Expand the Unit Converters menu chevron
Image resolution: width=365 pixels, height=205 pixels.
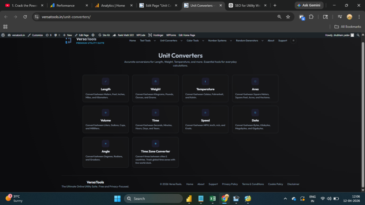pos(181,41)
